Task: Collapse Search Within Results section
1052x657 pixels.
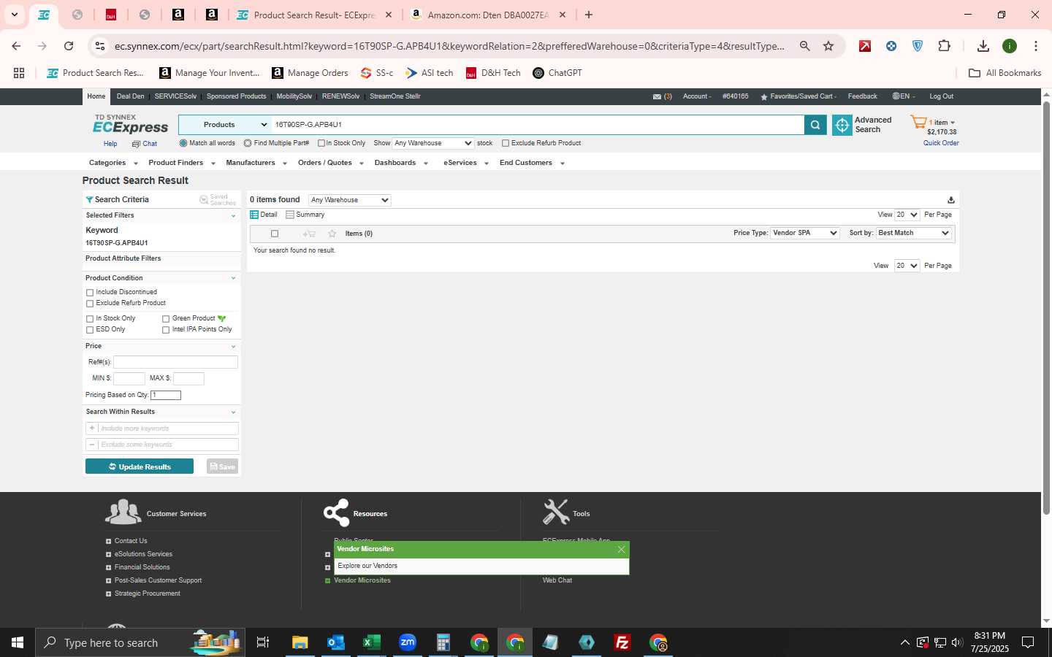Action: point(233,412)
